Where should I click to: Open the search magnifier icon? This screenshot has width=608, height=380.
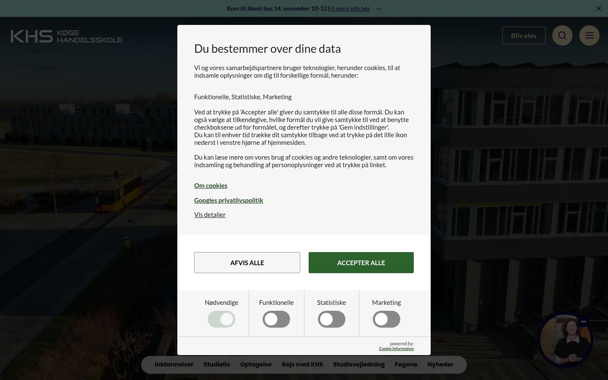tap(562, 35)
